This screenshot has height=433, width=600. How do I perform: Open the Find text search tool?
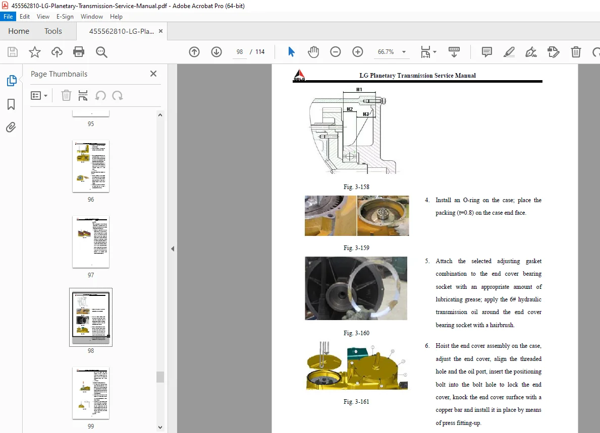101,52
